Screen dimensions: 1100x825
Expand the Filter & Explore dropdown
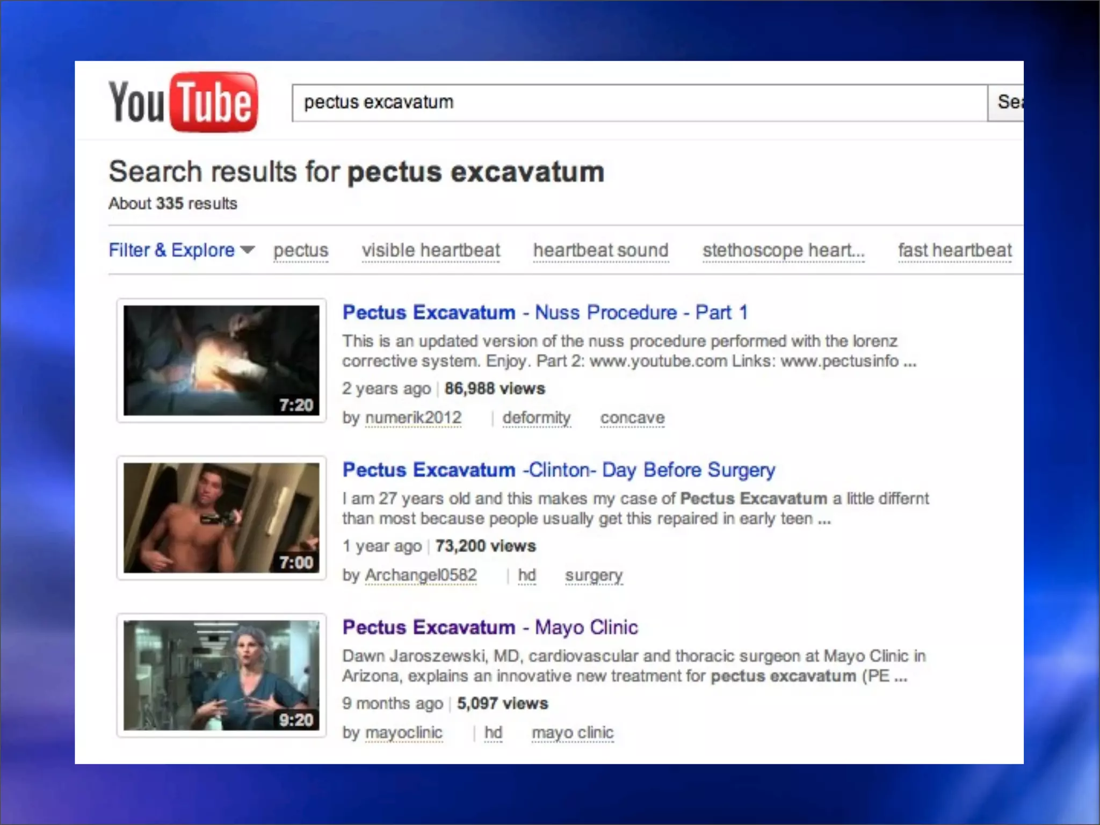pos(181,250)
